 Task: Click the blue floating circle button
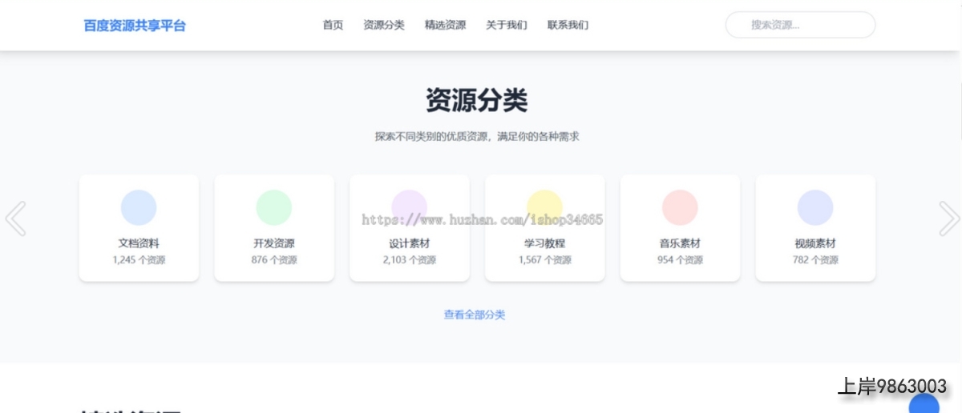[x=924, y=405]
